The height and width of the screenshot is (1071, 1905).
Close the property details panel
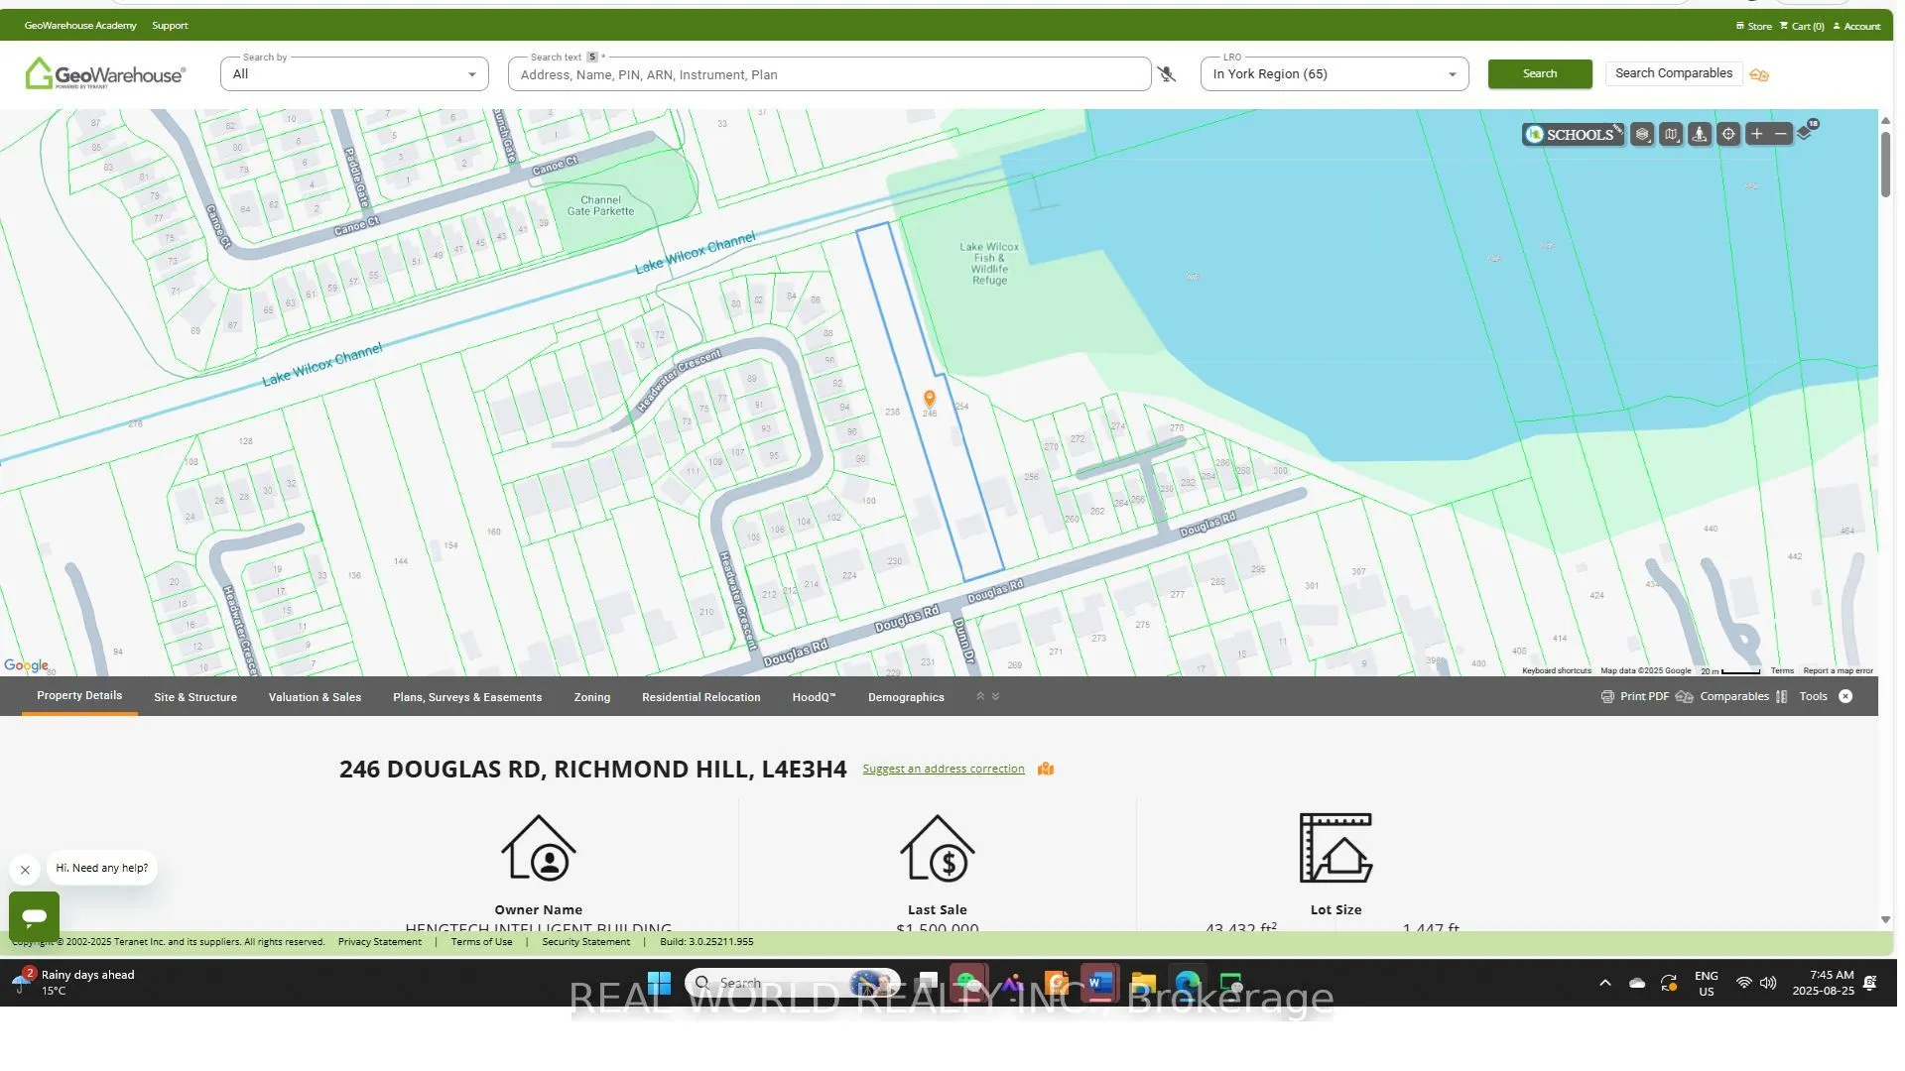tap(1845, 697)
